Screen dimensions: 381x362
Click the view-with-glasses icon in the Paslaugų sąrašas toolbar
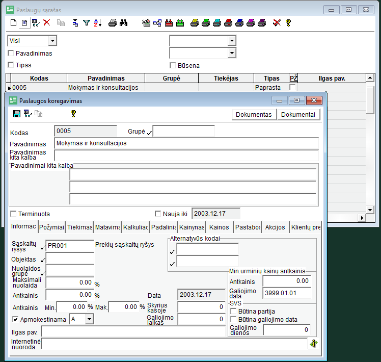[36, 23]
